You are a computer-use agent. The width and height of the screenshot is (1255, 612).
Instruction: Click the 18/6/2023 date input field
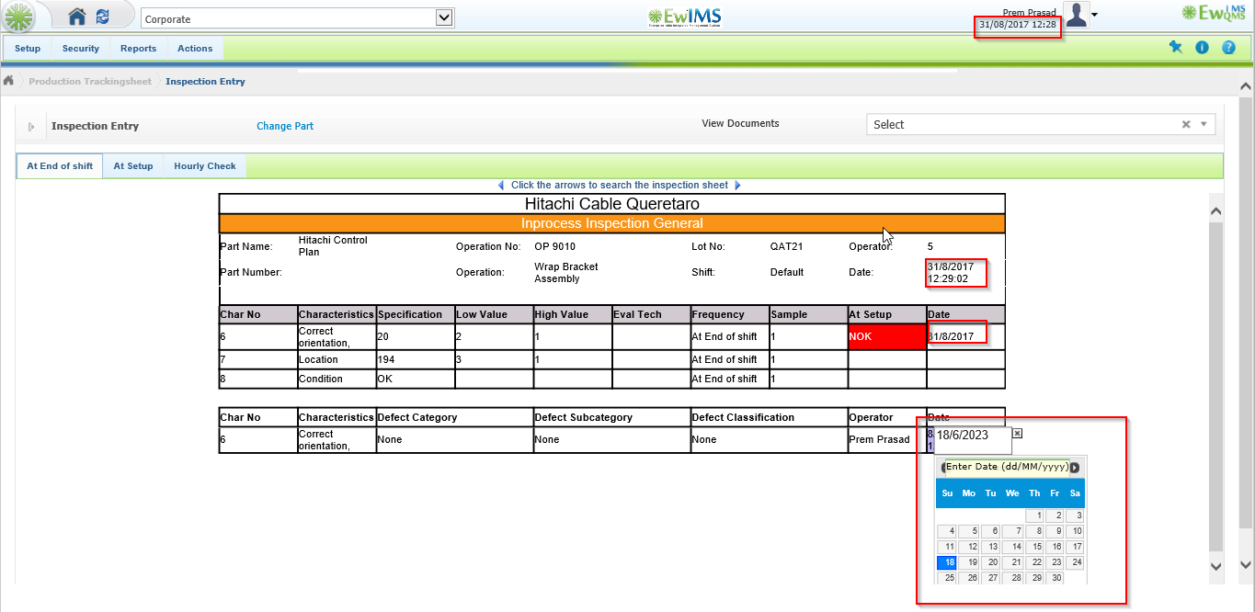click(x=973, y=439)
